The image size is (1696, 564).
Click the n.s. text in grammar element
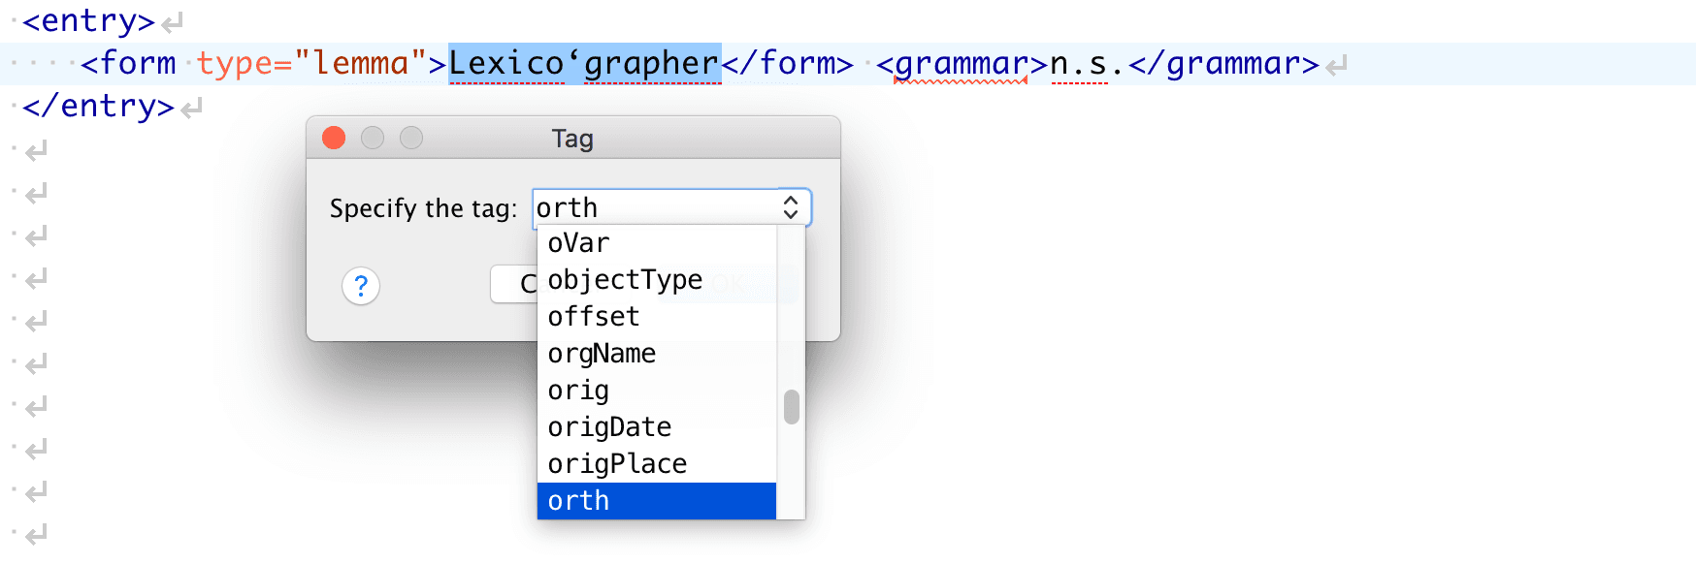click(x=1089, y=64)
